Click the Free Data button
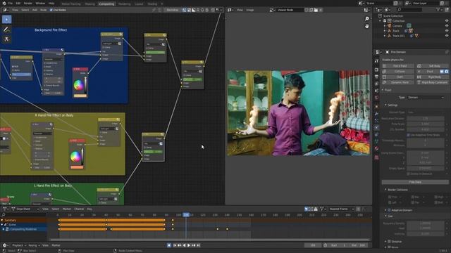 415,182
